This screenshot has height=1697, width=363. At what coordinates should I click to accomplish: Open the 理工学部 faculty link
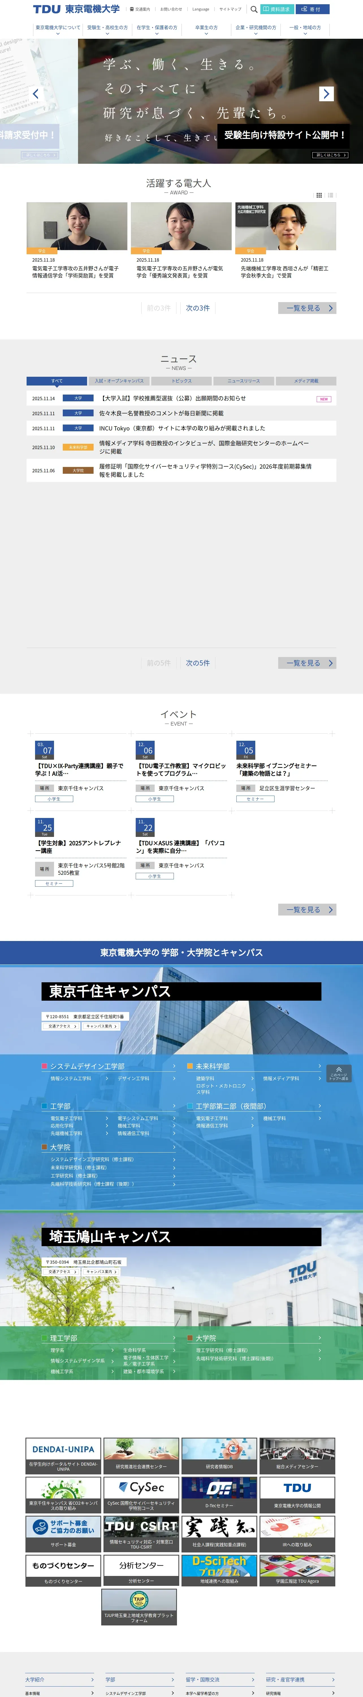pos(109,1338)
